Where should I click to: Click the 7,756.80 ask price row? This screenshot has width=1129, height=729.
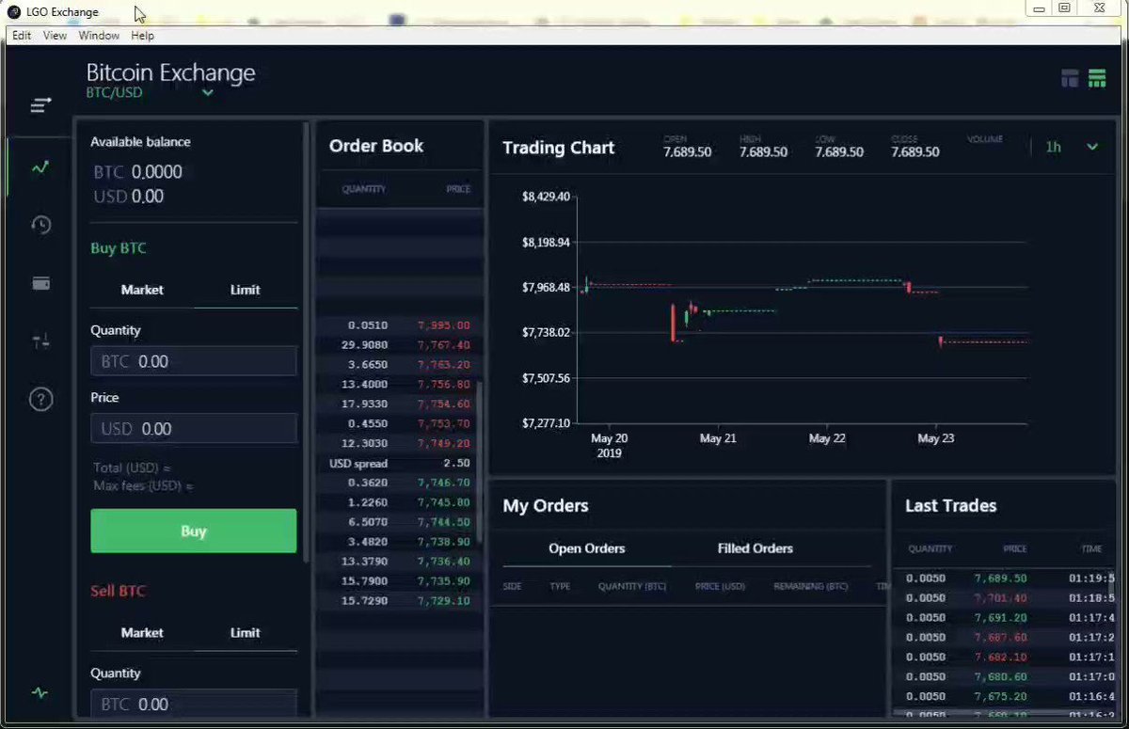click(x=399, y=385)
